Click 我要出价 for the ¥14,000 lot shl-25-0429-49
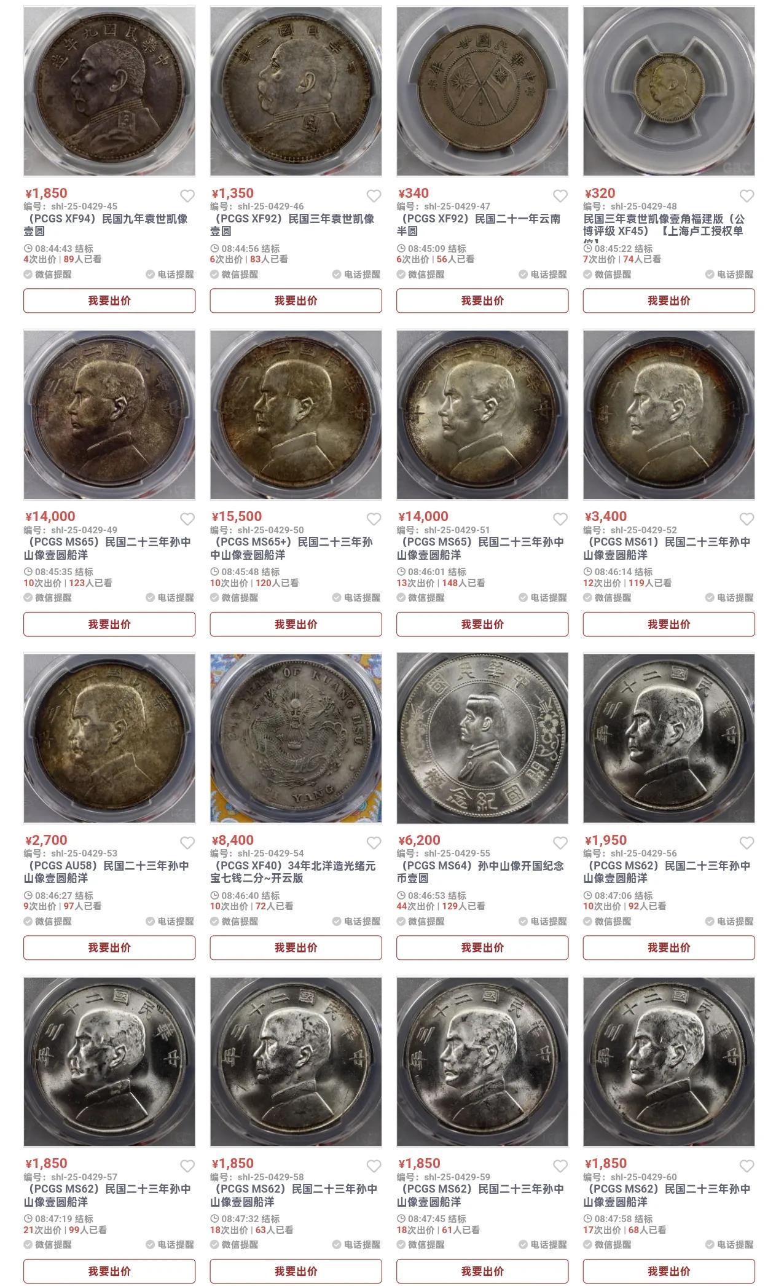 click(x=109, y=624)
